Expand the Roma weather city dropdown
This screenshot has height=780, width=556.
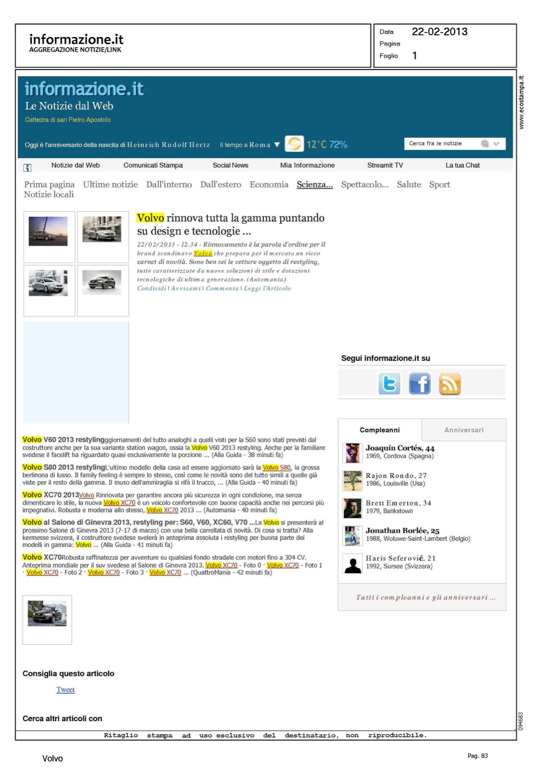[277, 145]
